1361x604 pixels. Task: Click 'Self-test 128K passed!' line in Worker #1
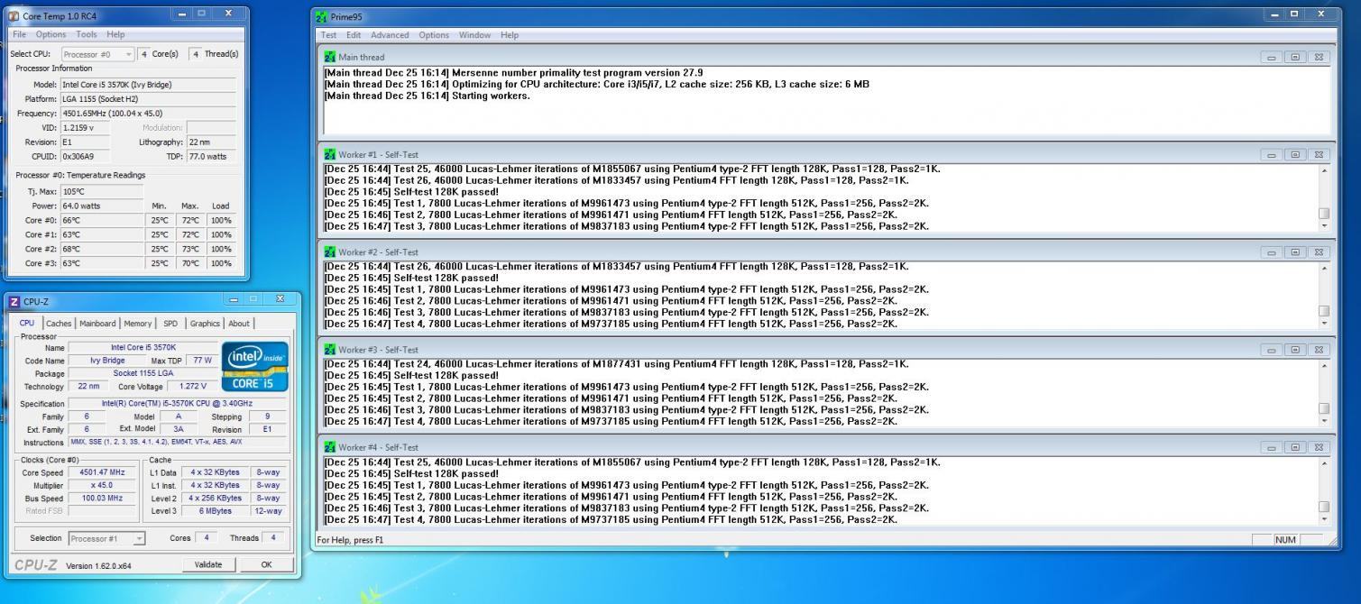(411, 192)
